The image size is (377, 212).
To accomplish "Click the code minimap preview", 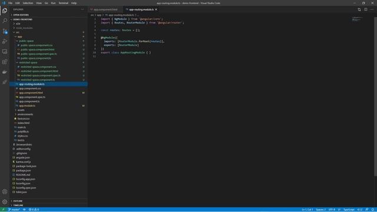I will [x=357, y=19].
